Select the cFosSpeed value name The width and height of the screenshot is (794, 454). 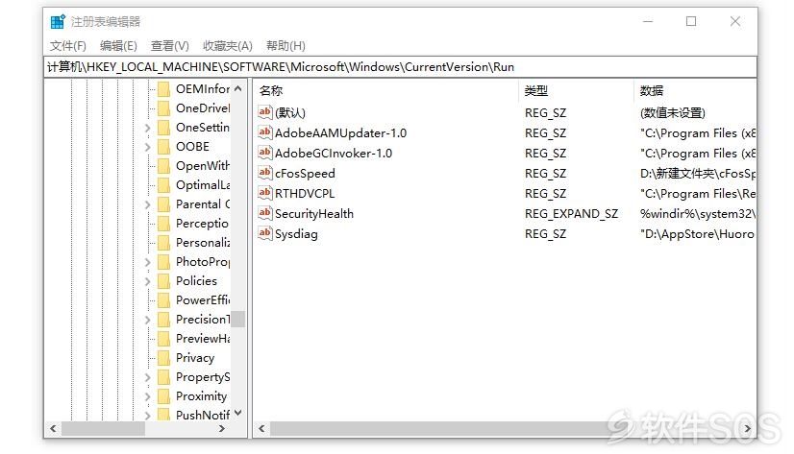305,174
